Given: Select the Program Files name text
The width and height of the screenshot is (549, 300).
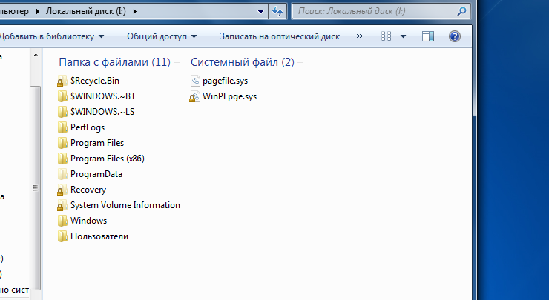Looking at the screenshot, I should tap(97, 143).
